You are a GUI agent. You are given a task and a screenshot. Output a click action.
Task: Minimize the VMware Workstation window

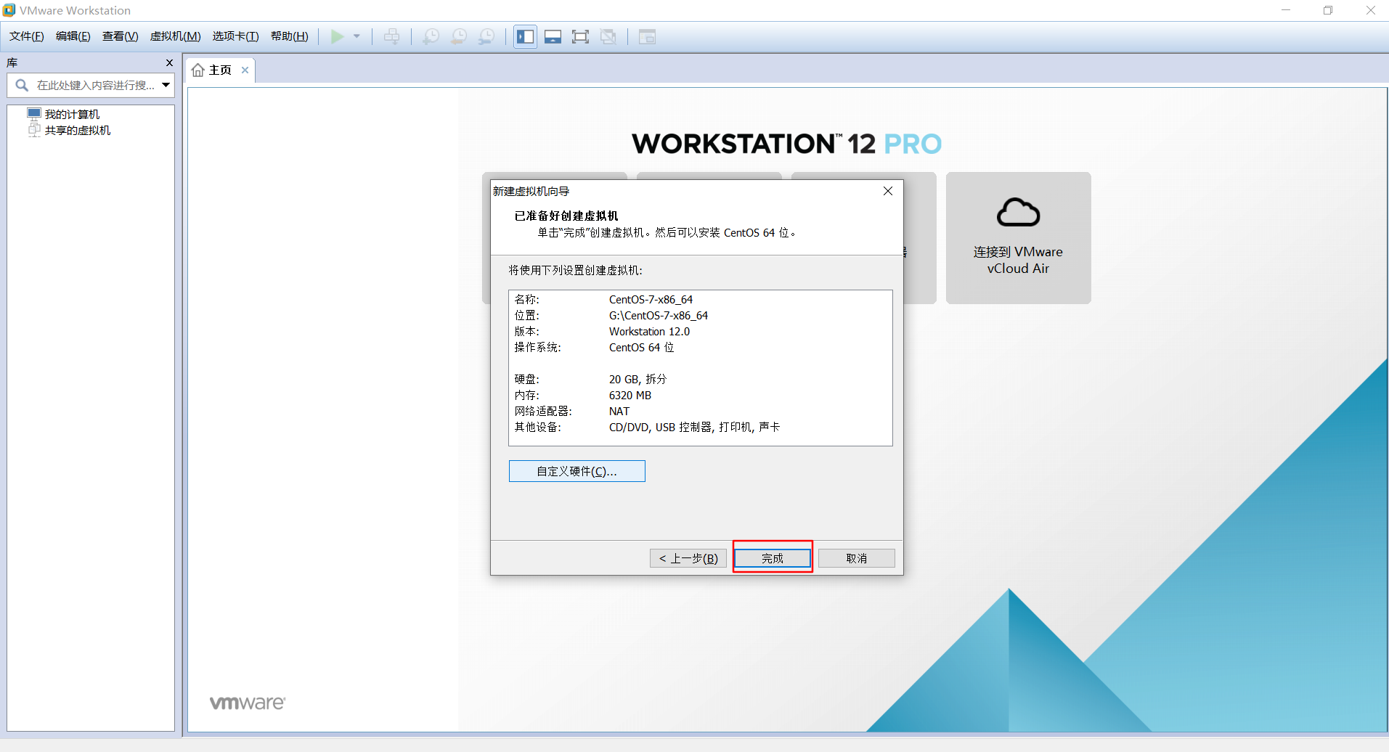[1286, 10]
